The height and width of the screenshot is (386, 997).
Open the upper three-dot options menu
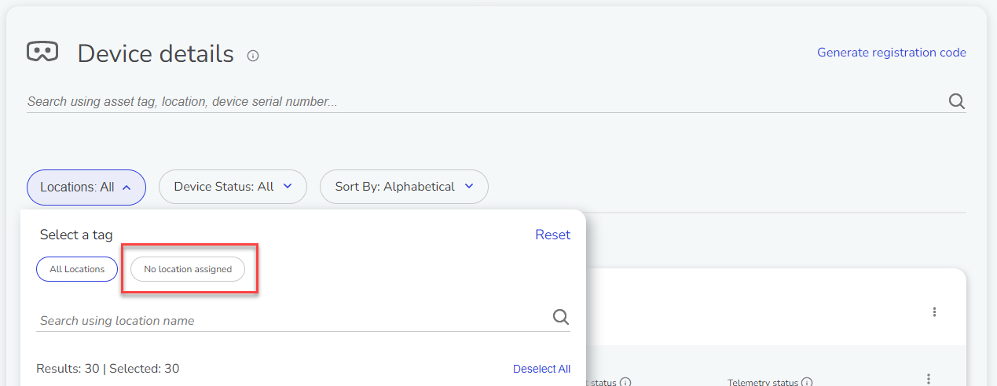(934, 312)
